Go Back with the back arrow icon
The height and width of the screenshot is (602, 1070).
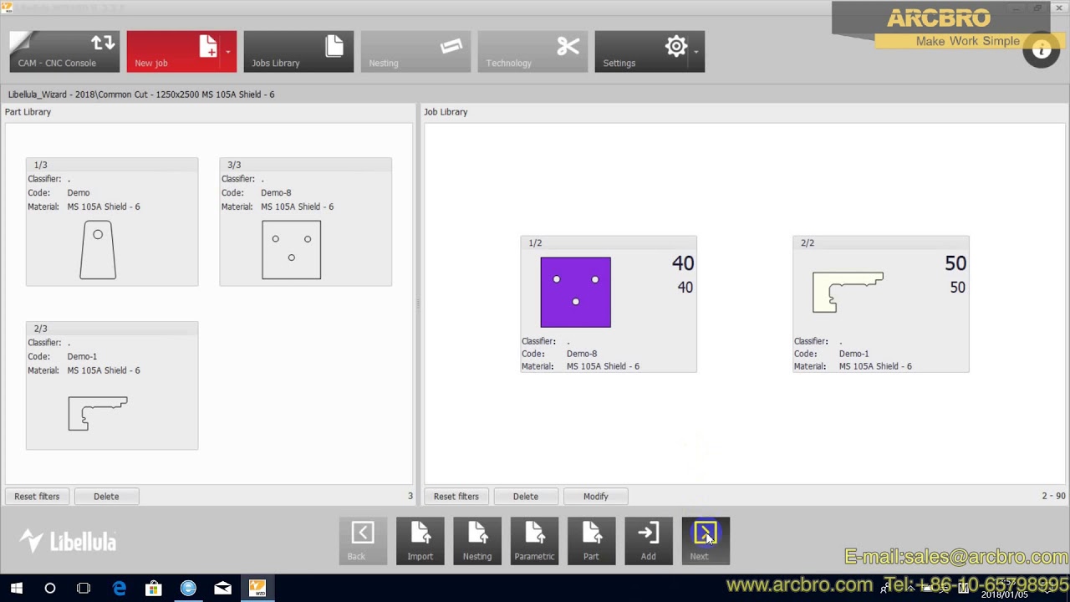[x=363, y=540]
